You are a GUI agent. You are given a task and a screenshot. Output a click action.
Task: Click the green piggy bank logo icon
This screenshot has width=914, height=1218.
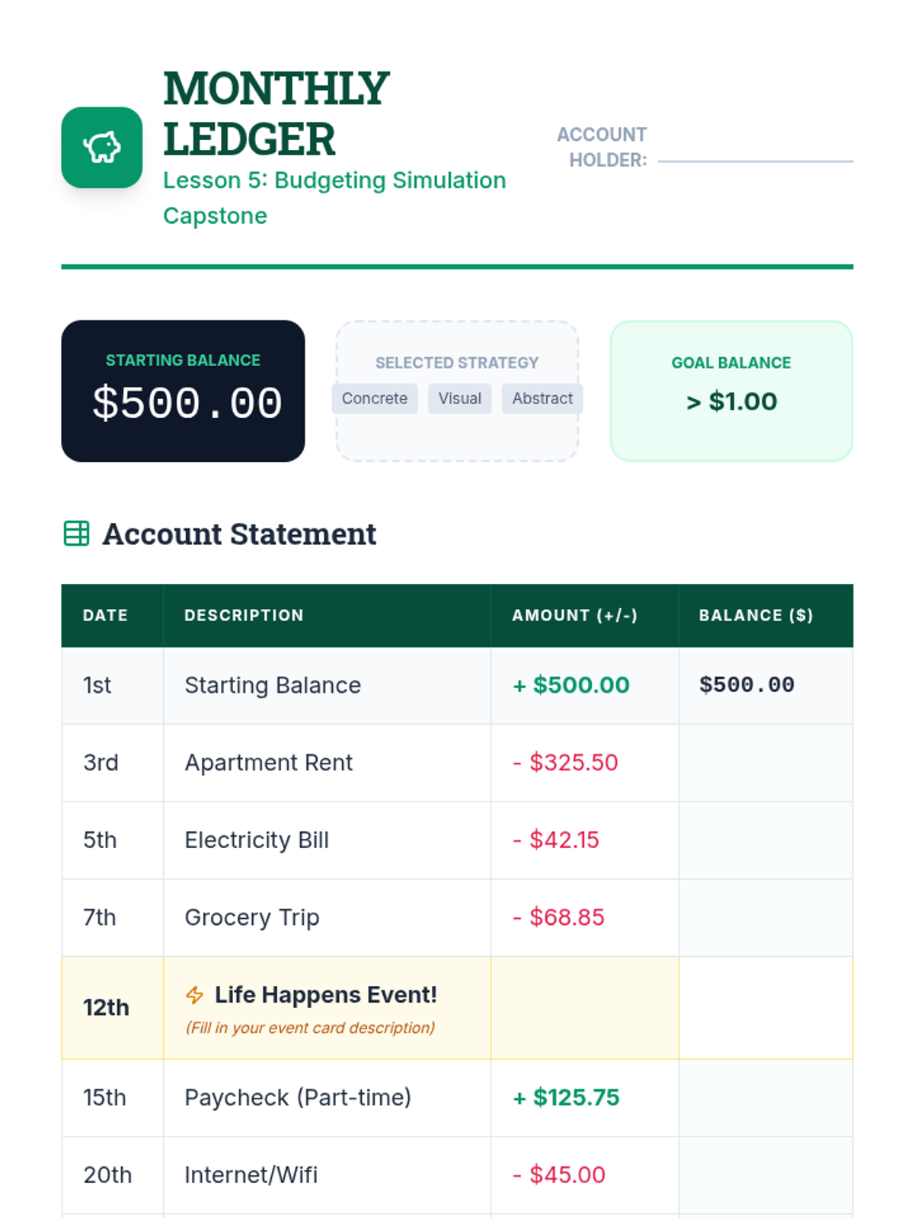click(x=102, y=148)
